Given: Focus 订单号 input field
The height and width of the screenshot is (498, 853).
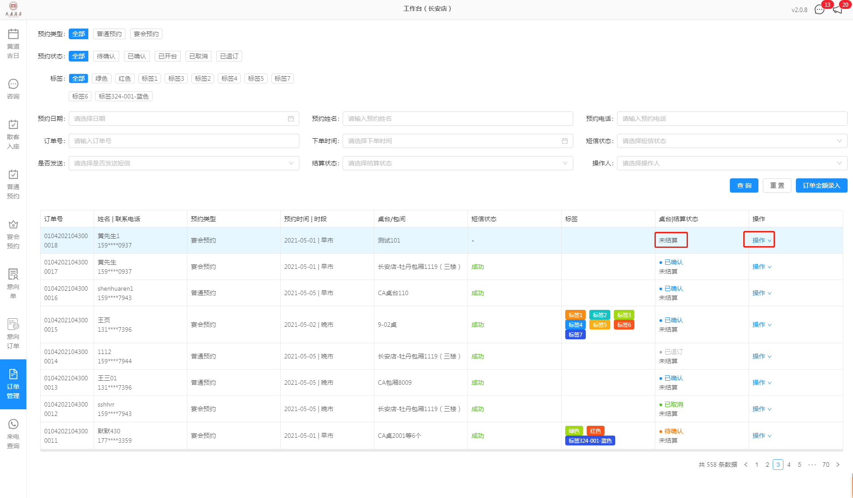Looking at the screenshot, I should (184, 141).
